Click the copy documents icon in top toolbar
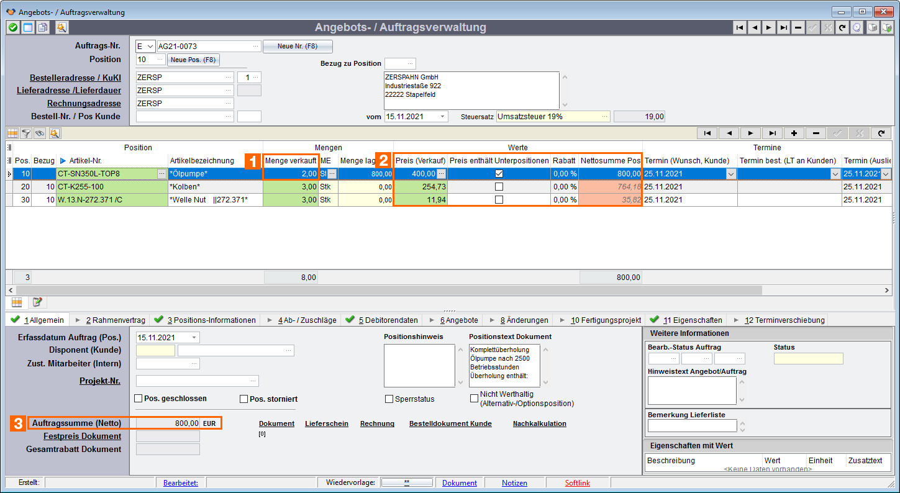The height and width of the screenshot is (493, 900). coord(42,27)
